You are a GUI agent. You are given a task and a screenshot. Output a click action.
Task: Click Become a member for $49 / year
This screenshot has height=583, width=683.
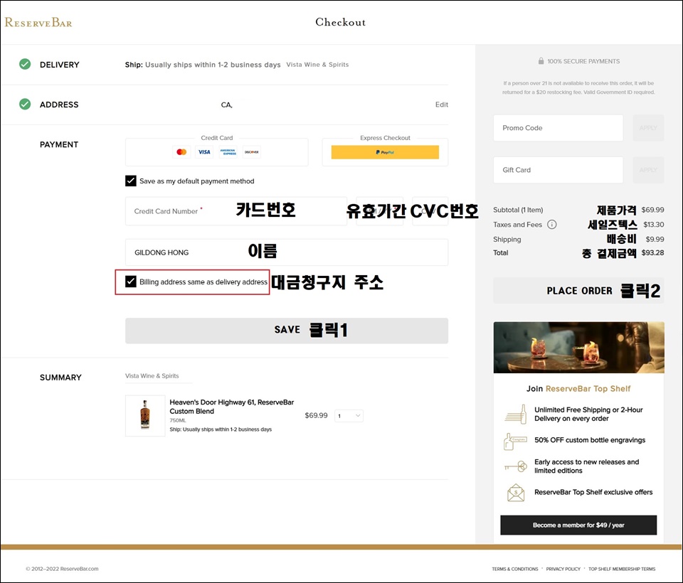(578, 525)
